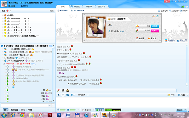189x118 pixels.
Task: Click the music note icon on profile card
Action: pyautogui.click(x=157, y=16)
